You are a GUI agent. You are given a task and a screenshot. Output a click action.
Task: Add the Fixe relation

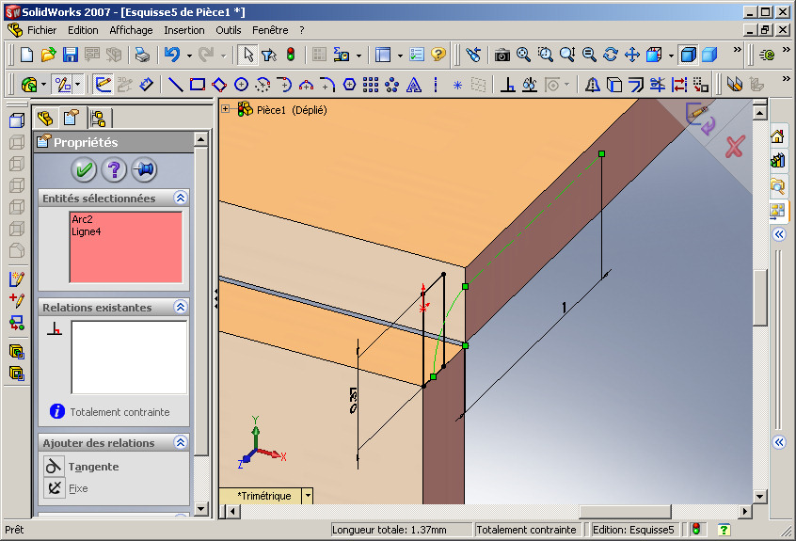tap(67, 488)
